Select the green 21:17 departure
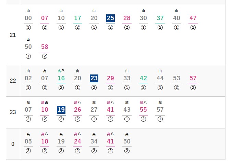Screen dimensions: 233x165 (77, 18)
